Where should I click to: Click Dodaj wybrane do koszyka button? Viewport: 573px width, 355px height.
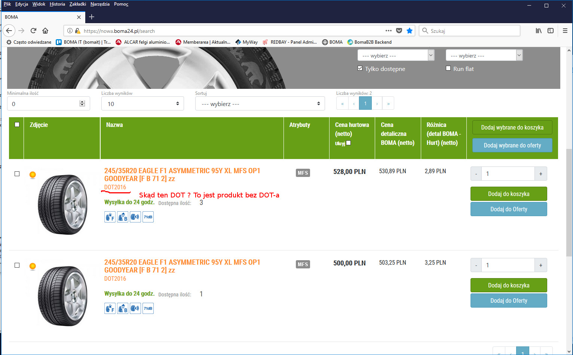pyautogui.click(x=512, y=128)
